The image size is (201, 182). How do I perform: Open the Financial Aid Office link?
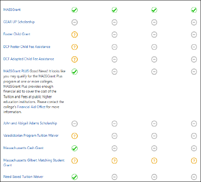(x=31, y=107)
